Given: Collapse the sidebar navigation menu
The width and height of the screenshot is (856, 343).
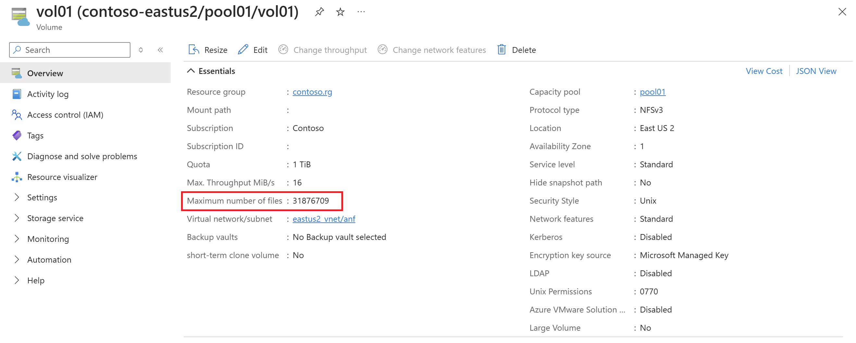Looking at the screenshot, I should 160,50.
